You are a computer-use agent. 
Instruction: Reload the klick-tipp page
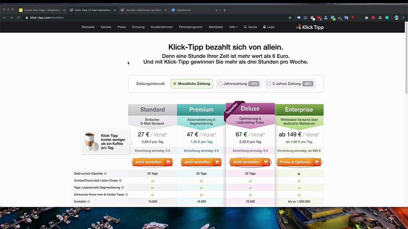(x=18, y=18)
